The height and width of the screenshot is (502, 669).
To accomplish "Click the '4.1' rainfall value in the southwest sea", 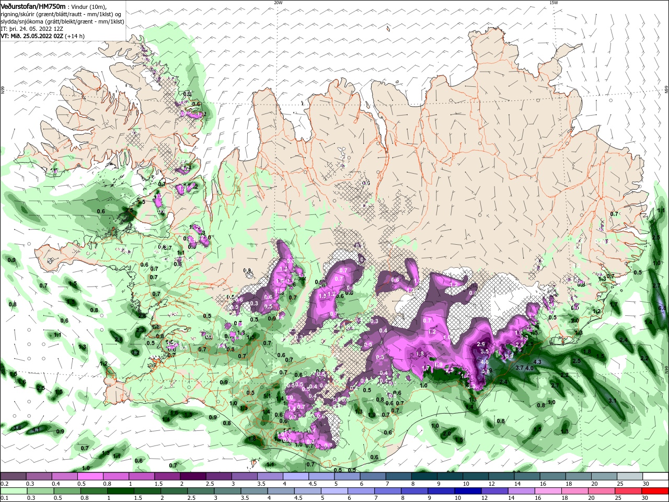I will click(x=36, y=430).
